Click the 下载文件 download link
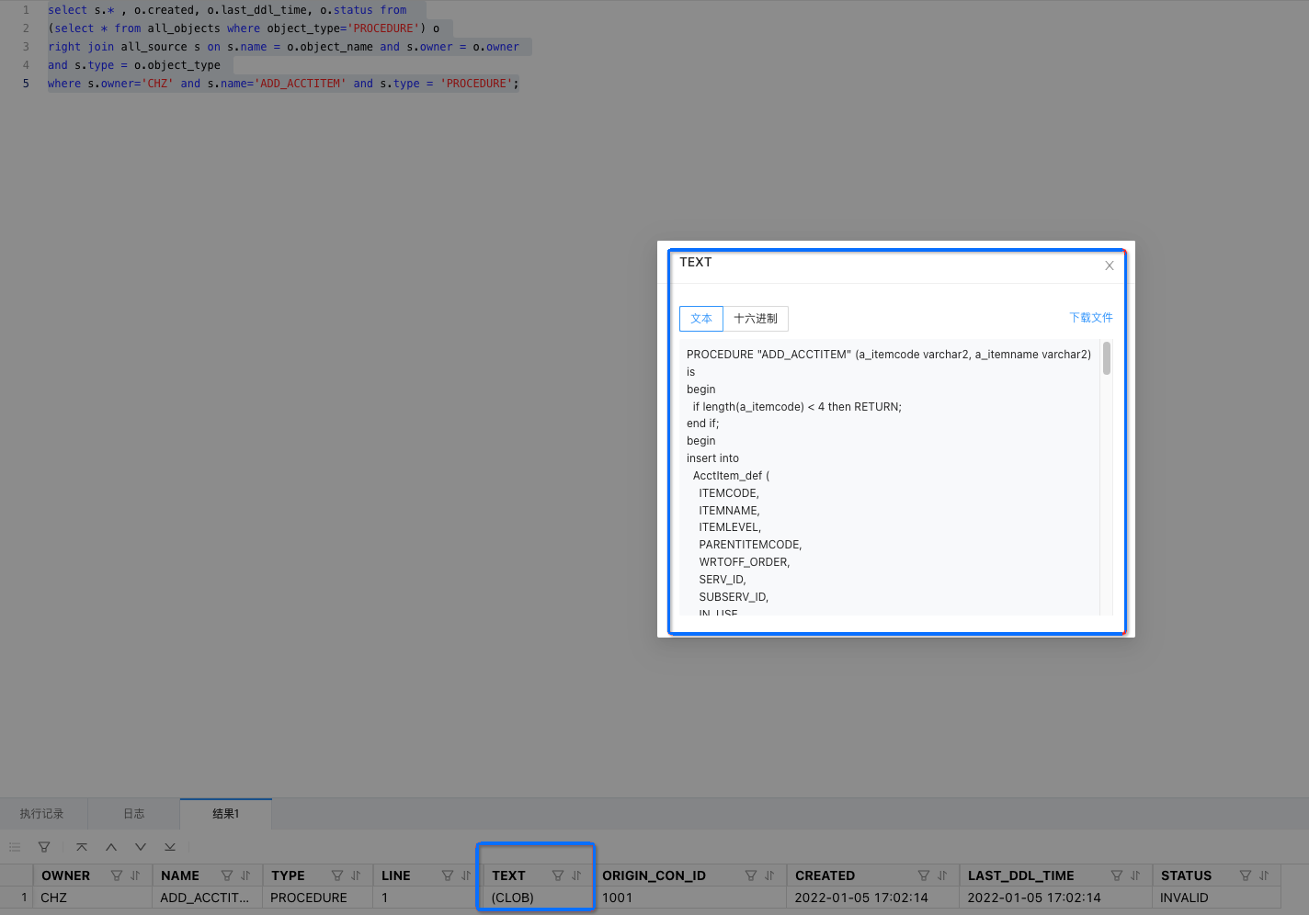Viewport: 1309px width, 915px height. tap(1090, 318)
